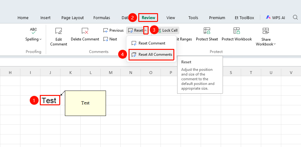Expand the Spelling dropdown arrow

coord(40,39)
